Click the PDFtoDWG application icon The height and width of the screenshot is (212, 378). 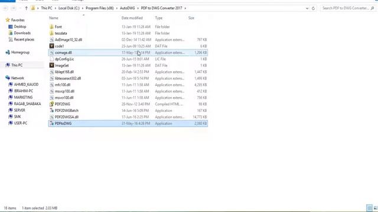point(51,123)
